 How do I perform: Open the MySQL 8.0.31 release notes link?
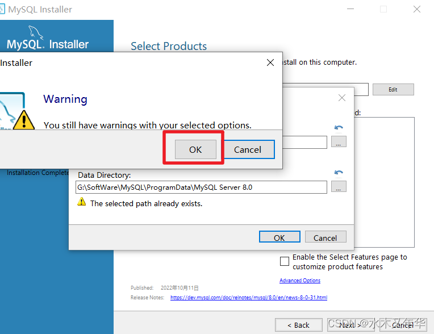249,298
